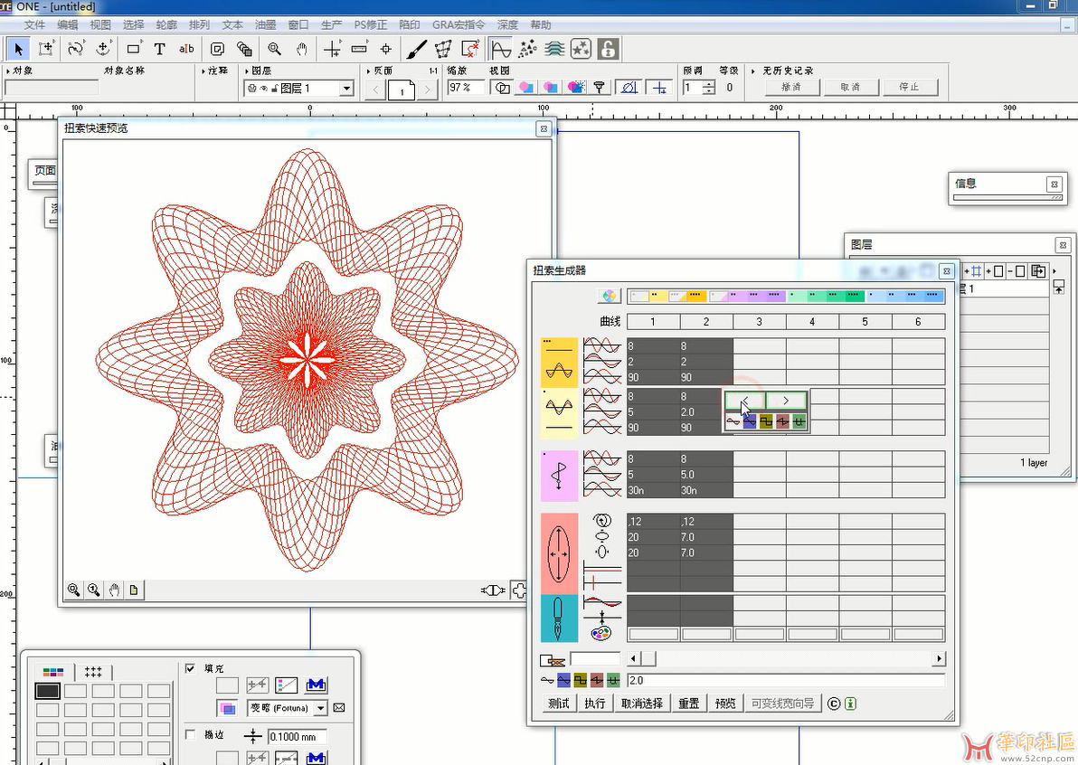This screenshot has height=765, width=1078.
Task: Open the 图层 1 layer dropdown
Action: (x=345, y=89)
